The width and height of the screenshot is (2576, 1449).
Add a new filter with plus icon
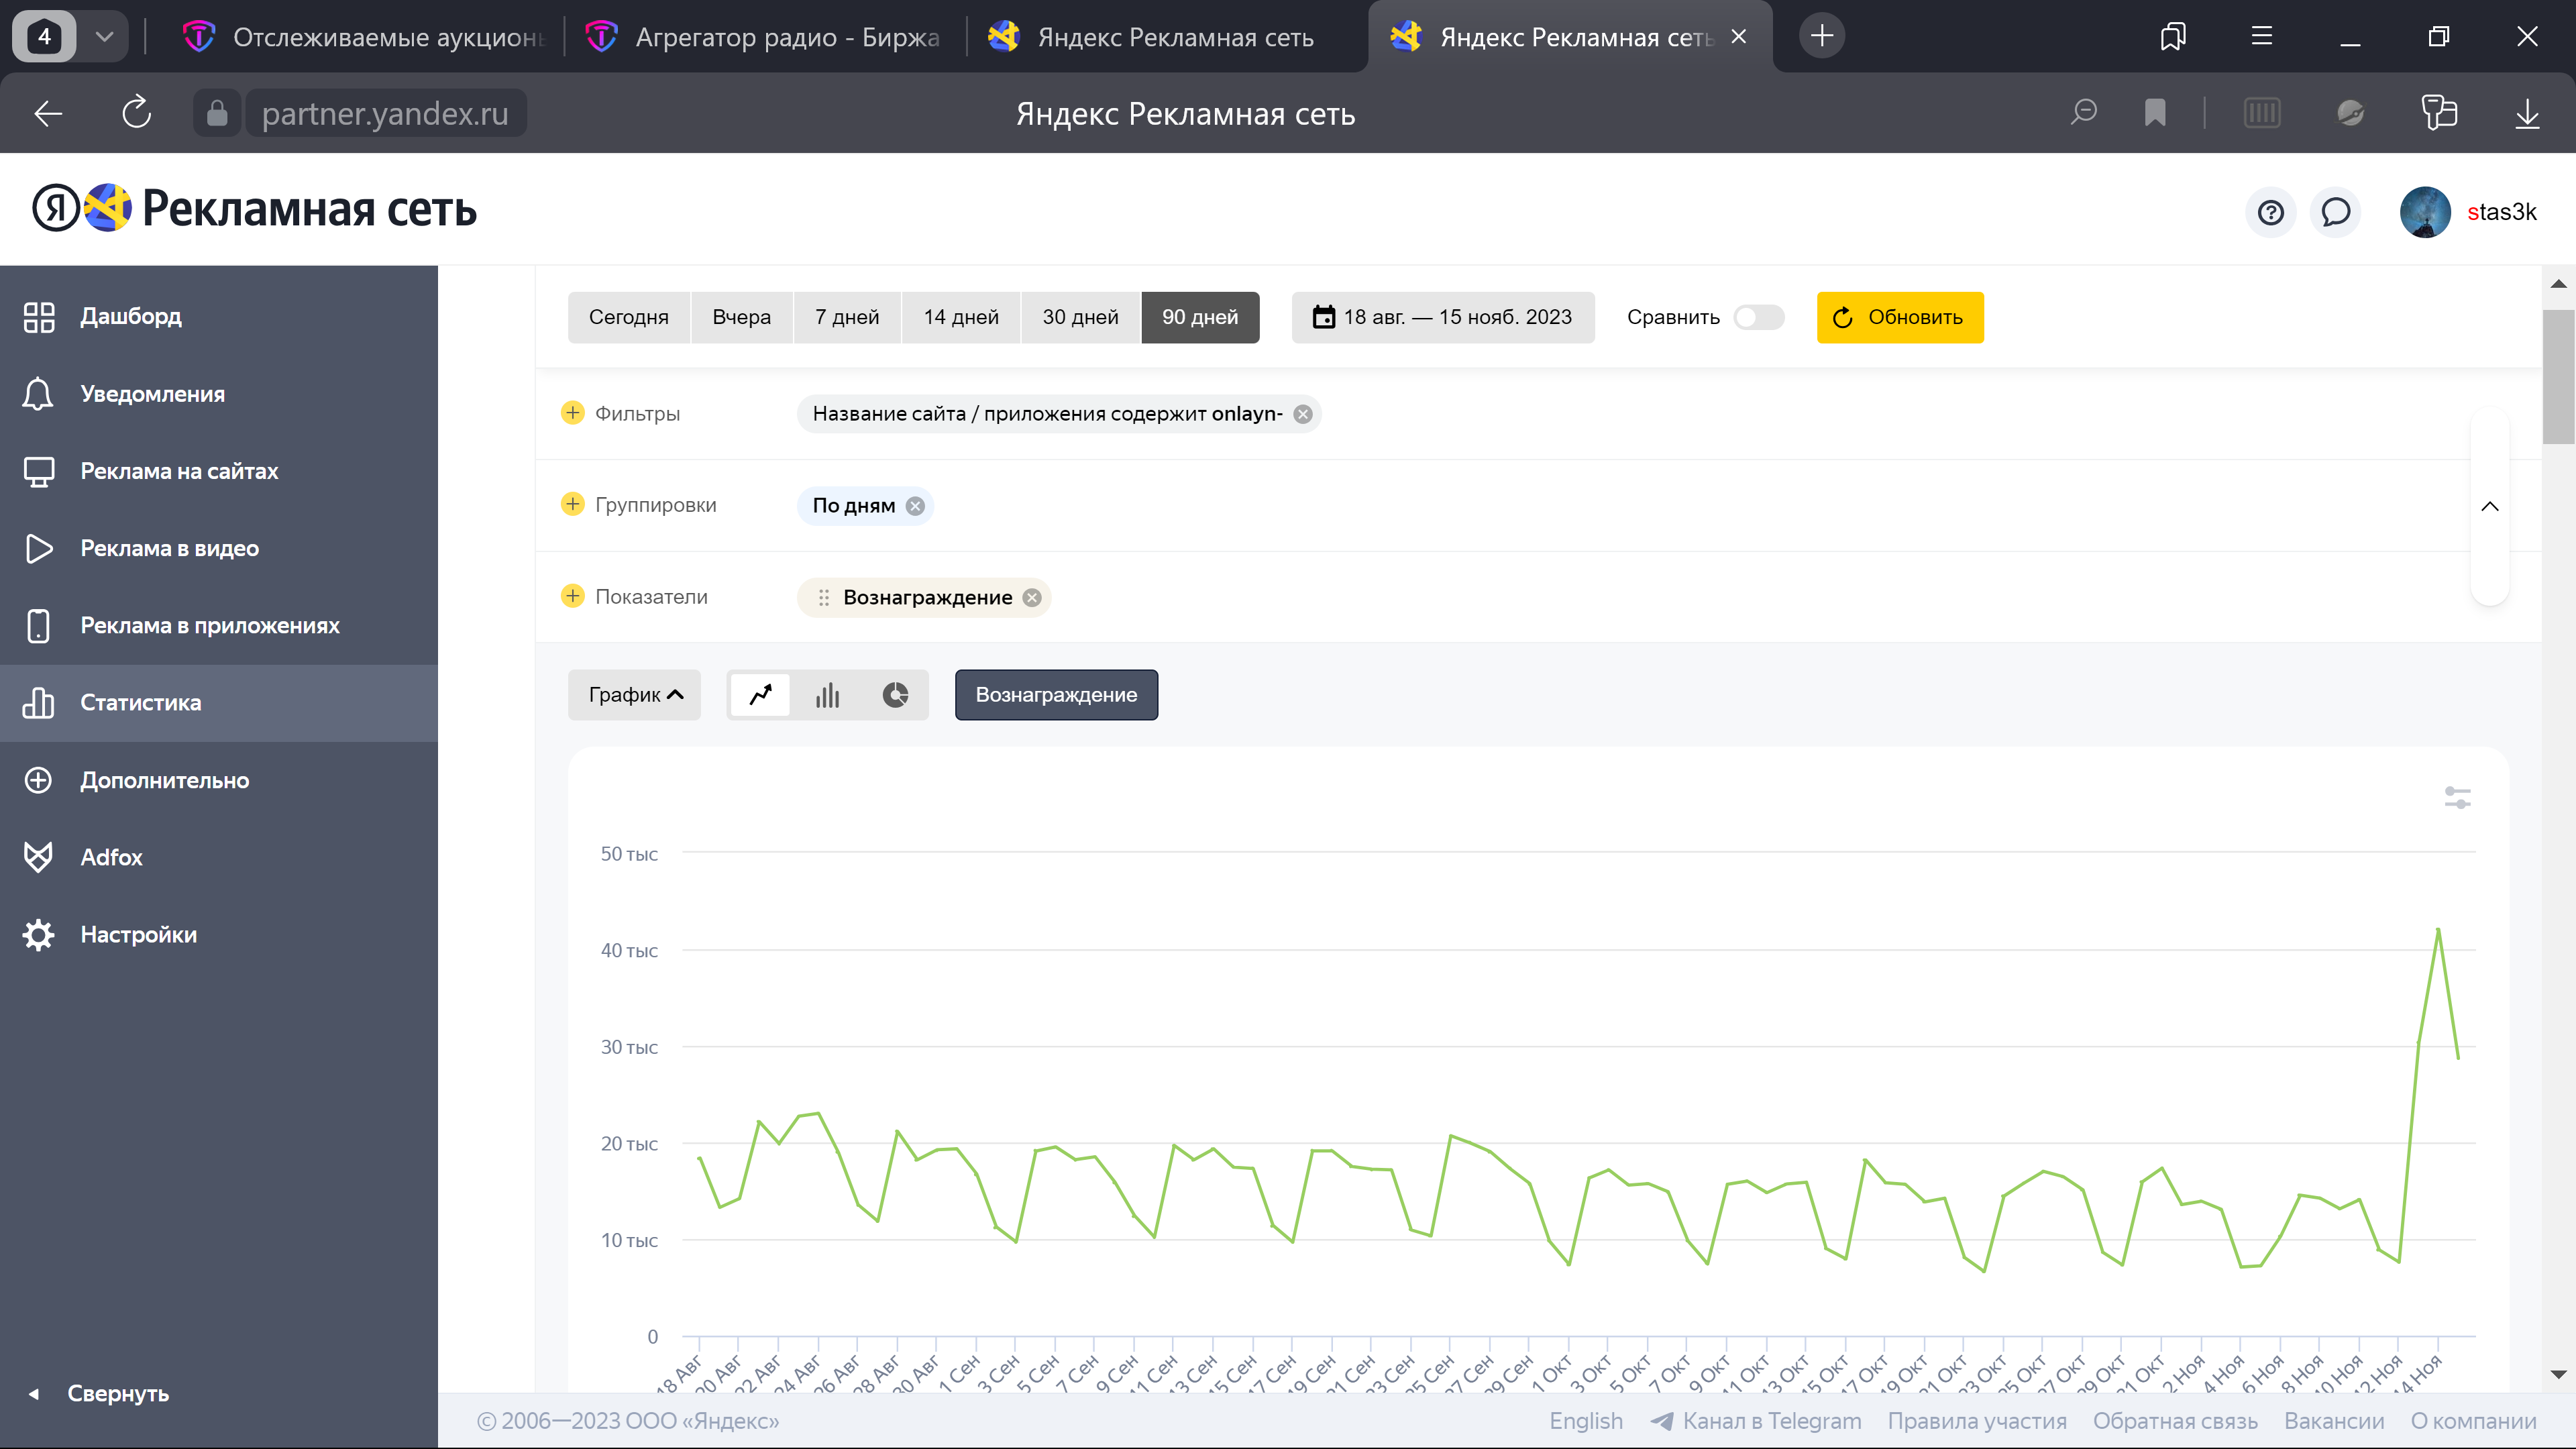click(x=572, y=413)
